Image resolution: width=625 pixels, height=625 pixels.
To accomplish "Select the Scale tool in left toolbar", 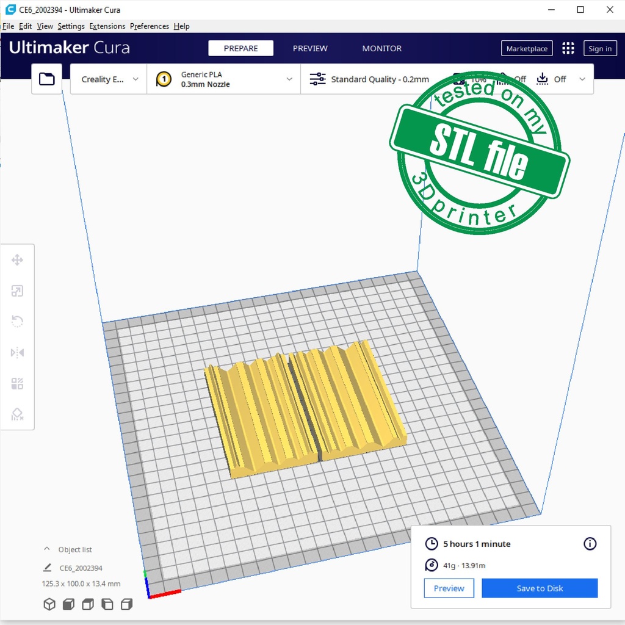I will (17, 291).
